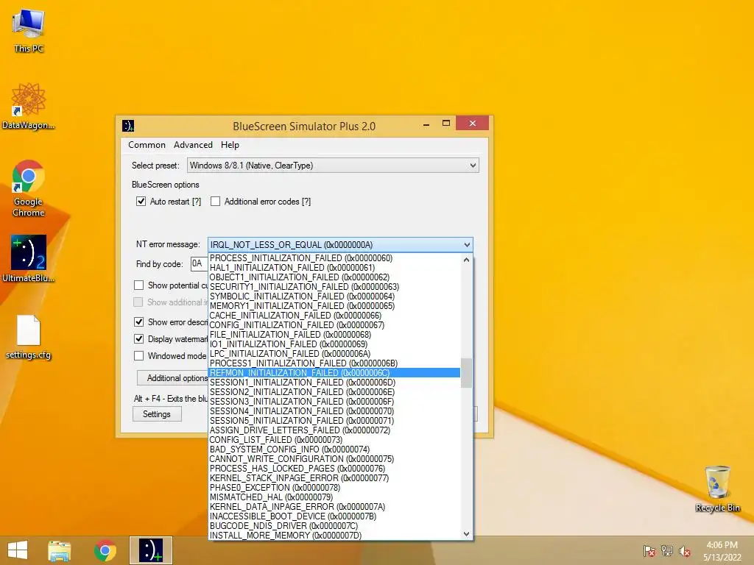The width and height of the screenshot is (754, 565).
Task: Click dropdown list scrollbar down arrow
Action: click(466, 534)
